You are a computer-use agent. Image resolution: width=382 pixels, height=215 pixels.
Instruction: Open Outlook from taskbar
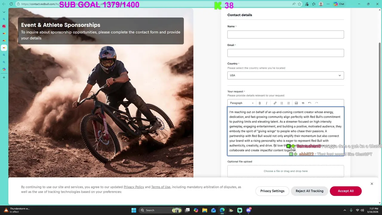click(x=213, y=210)
